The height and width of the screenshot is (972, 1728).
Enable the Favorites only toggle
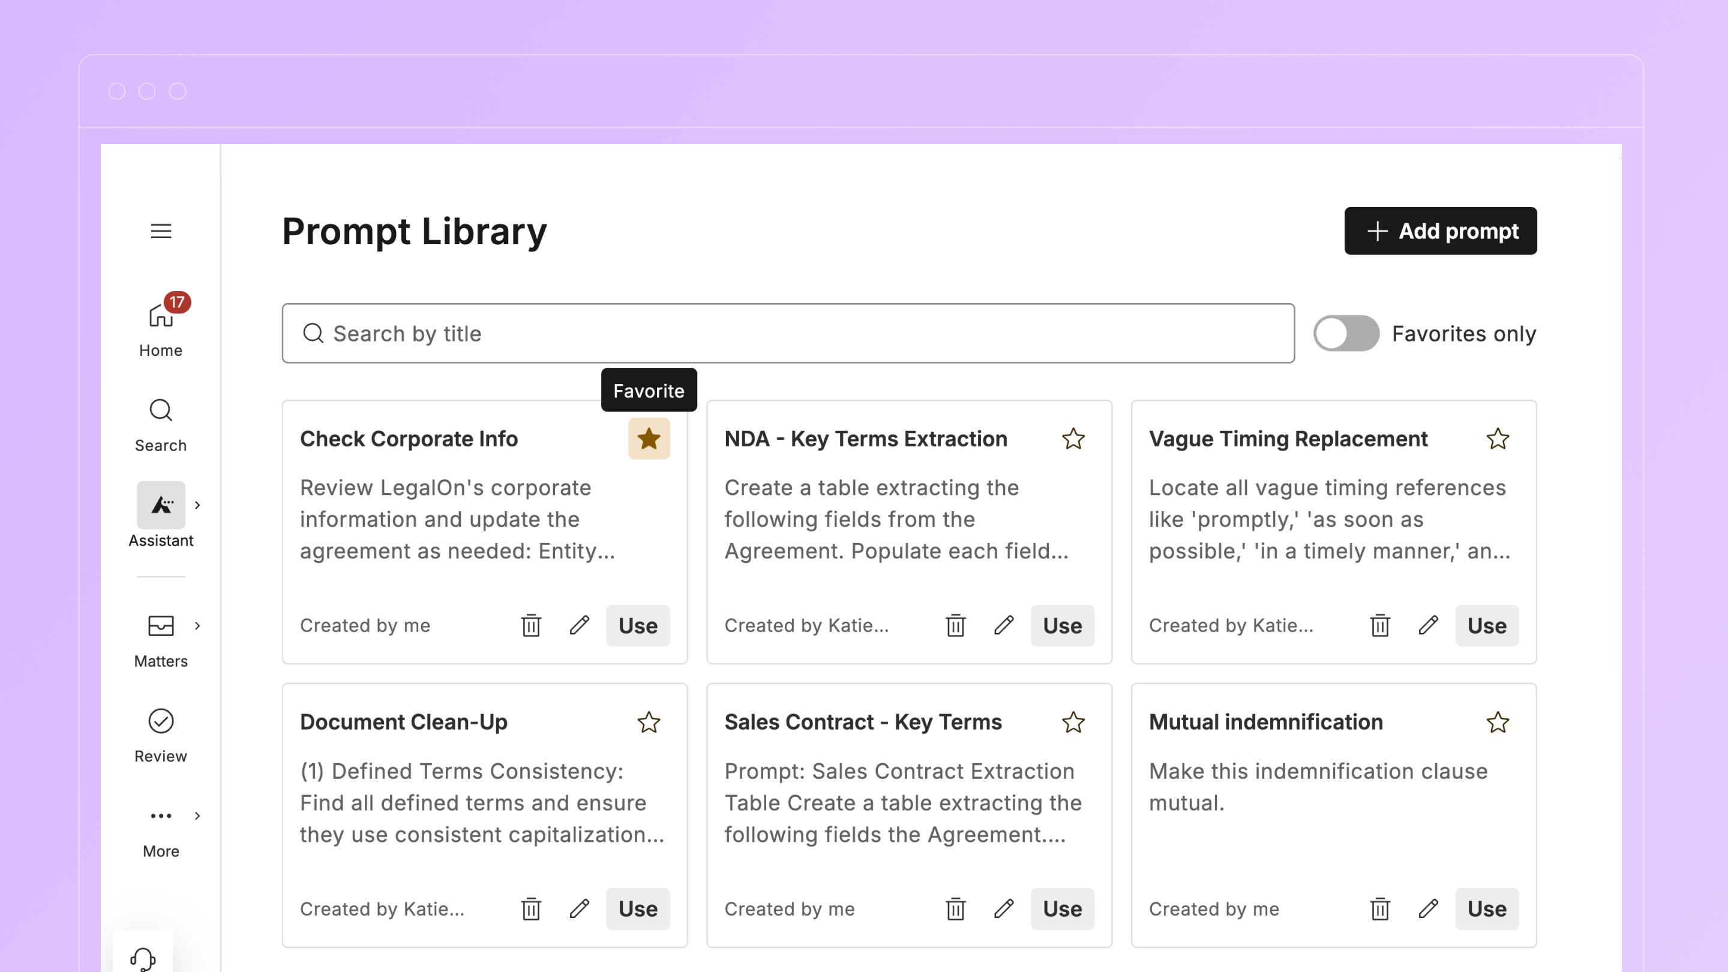click(x=1346, y=334)
